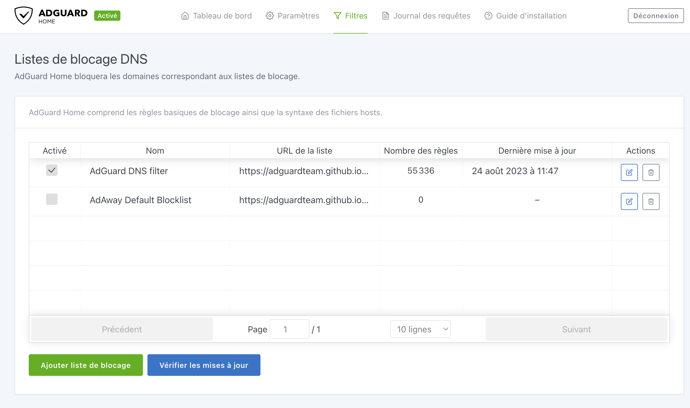This screenshot has height=408, width=690.
Task: Open the Paramètres menu
Action: [x=292, y=16]
